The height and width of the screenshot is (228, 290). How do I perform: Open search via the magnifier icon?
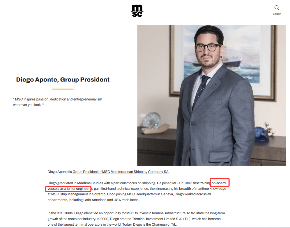(277, 8)
